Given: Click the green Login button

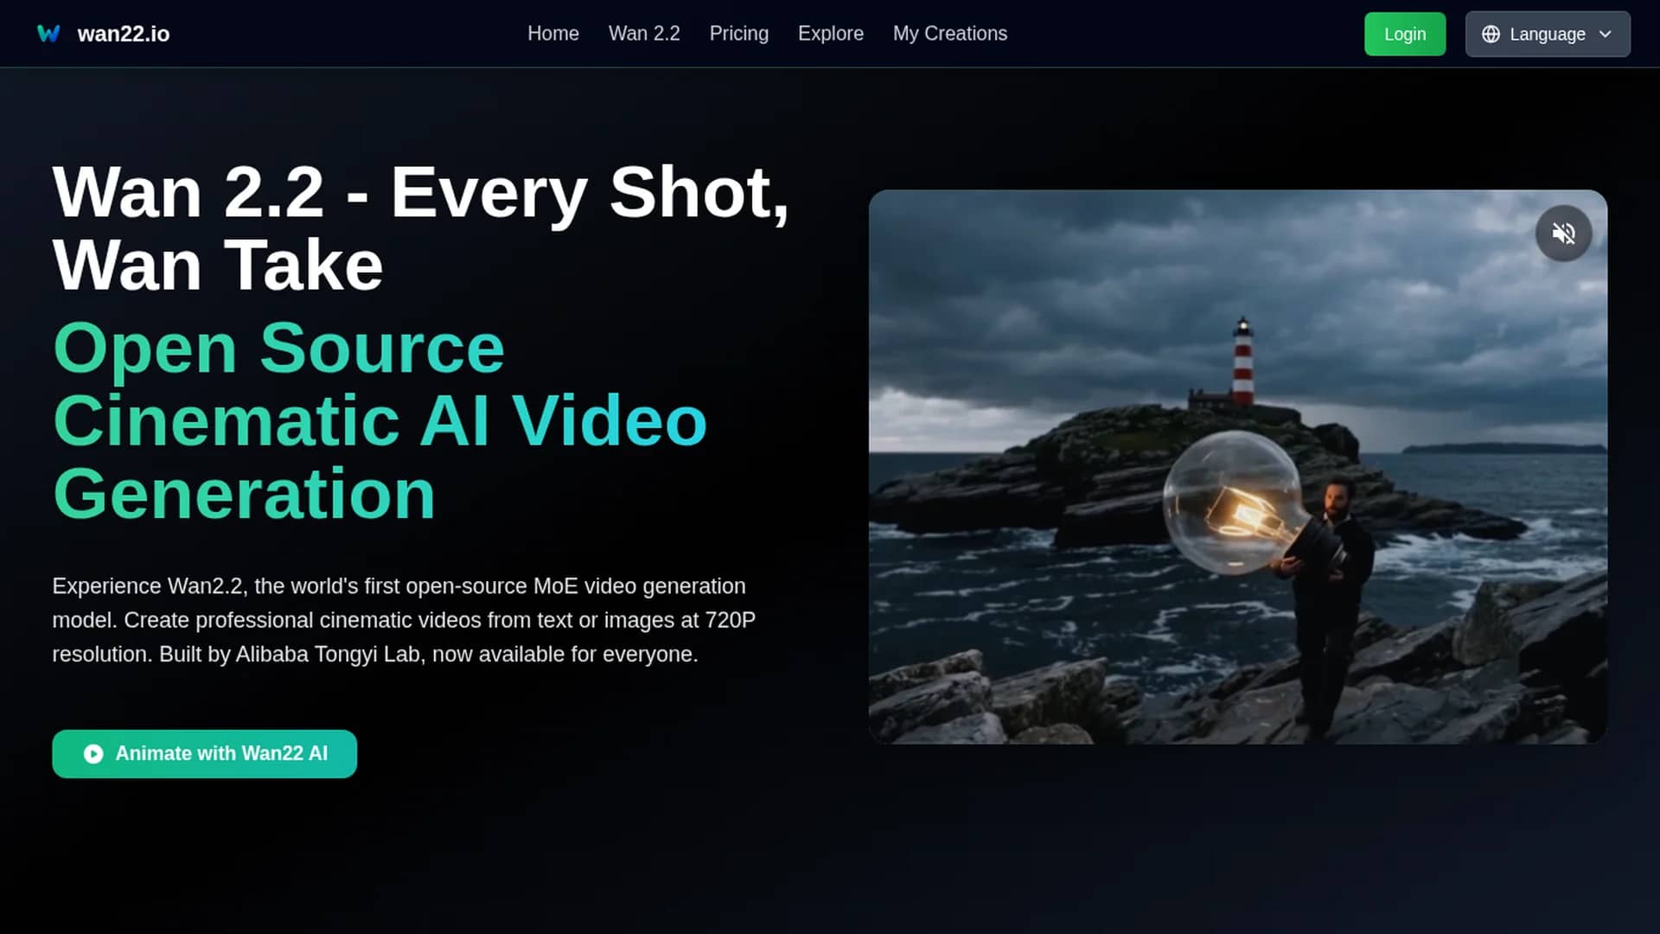Looking at the screenshot, I should tap(1405, 34).
